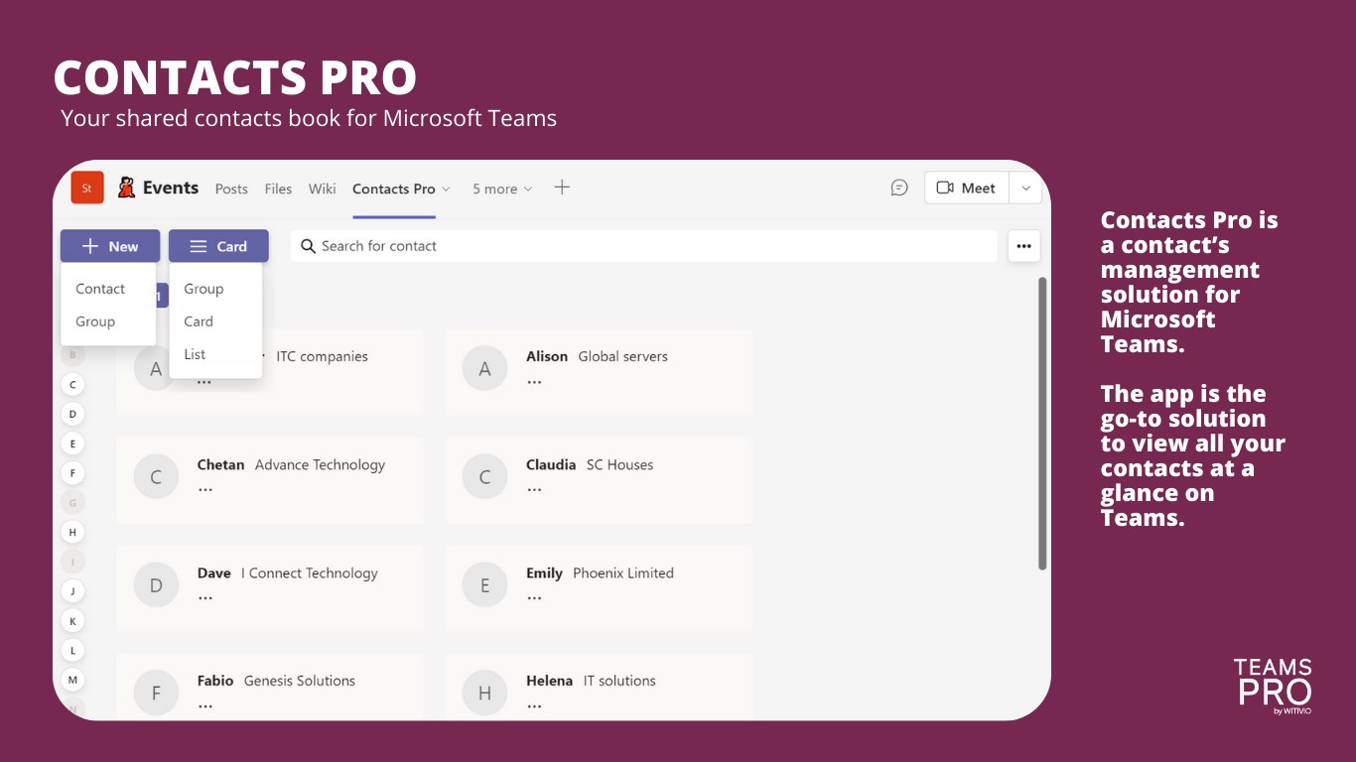1356x762 pixels.
Task: Click Chetan's avatar circle
Action: [x=156, y=477]
